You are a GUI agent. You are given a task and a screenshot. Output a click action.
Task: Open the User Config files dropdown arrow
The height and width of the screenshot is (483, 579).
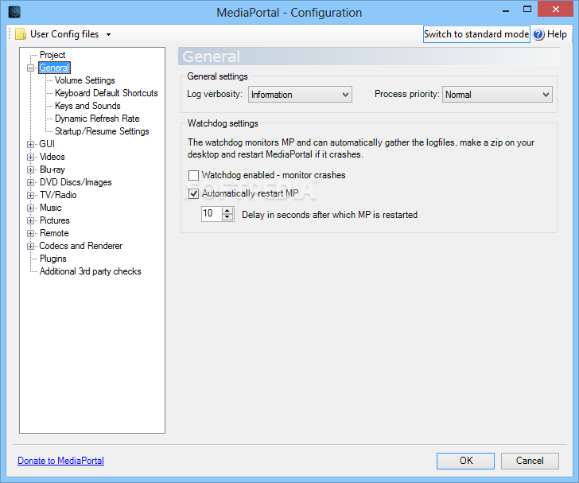pos(108,34)
